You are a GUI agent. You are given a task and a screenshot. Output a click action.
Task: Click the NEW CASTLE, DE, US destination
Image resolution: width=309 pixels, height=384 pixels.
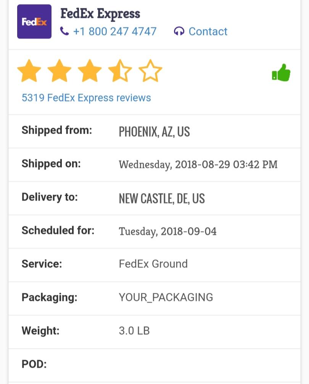[162, 198]
